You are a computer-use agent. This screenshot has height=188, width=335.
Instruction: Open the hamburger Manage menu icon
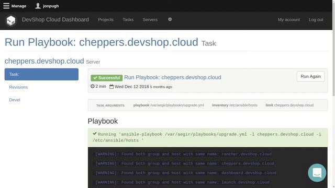click(6, 6)
